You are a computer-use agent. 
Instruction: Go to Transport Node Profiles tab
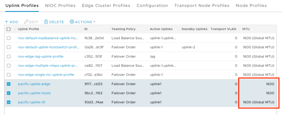coord(202,5)
